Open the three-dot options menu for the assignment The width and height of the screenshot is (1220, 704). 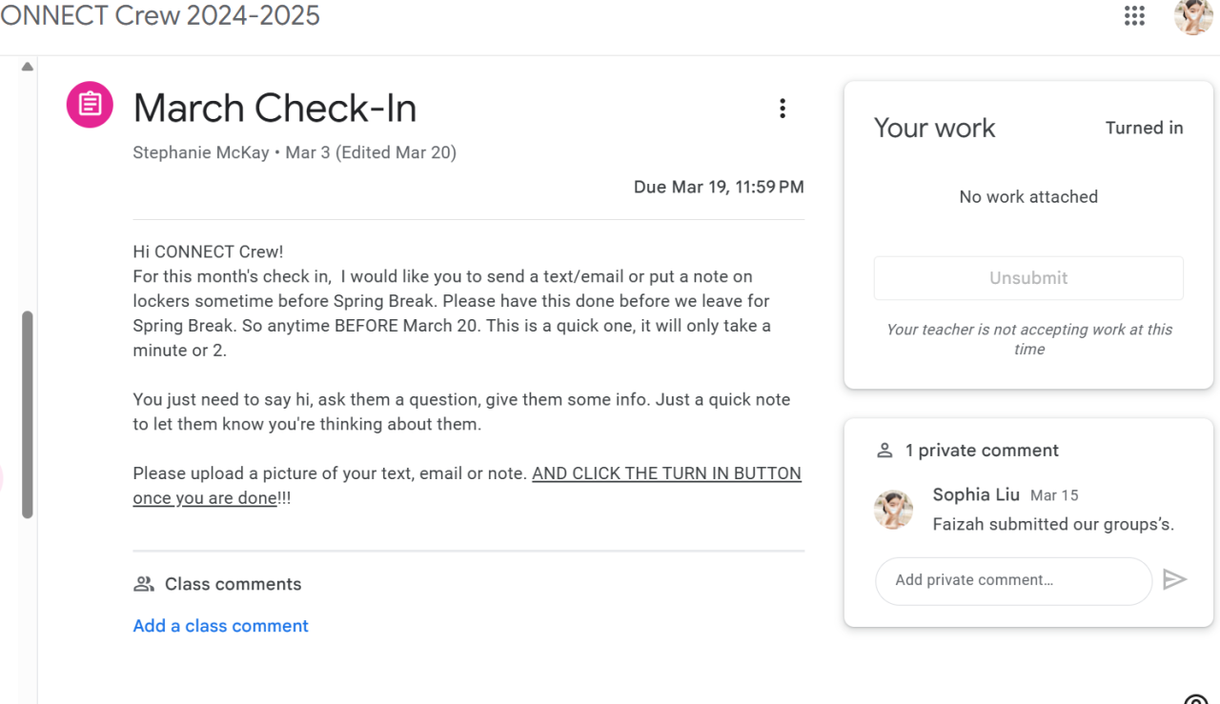pos(783,109)
